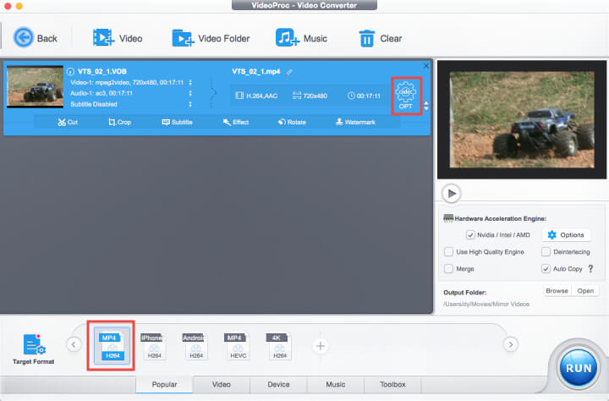Viewport: 609px width, 401px height.
Task: Expand Audio-1 track selector
Action: (190, 93)
